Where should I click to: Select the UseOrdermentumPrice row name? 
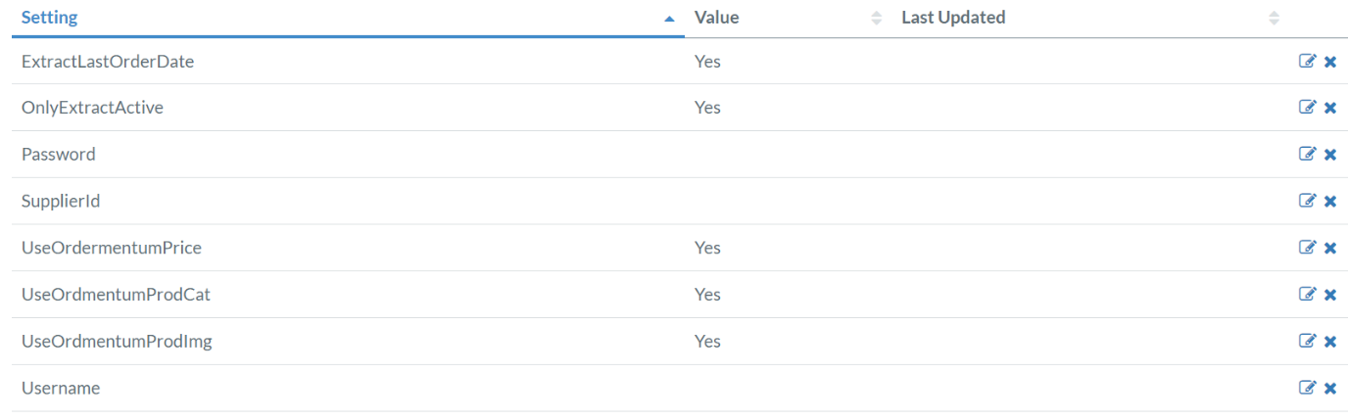pyautogui.click(x=112, y=248)
